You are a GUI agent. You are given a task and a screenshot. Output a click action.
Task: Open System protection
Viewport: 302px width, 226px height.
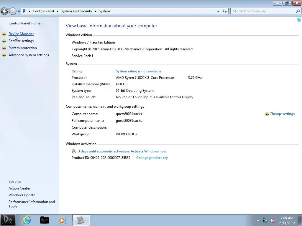[x=22, y=48]
